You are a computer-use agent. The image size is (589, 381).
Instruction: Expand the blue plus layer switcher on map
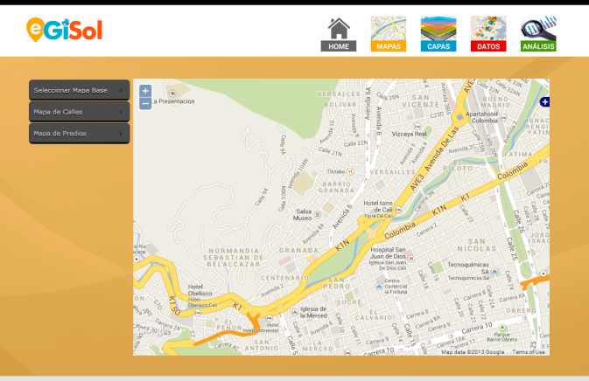[544, 101]
